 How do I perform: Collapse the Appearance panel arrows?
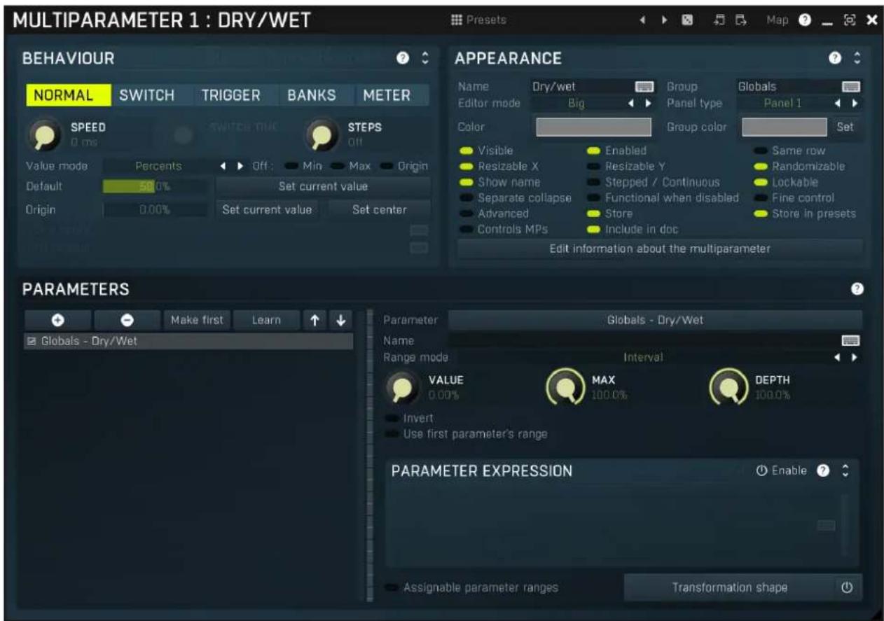[x=856, y=60]
